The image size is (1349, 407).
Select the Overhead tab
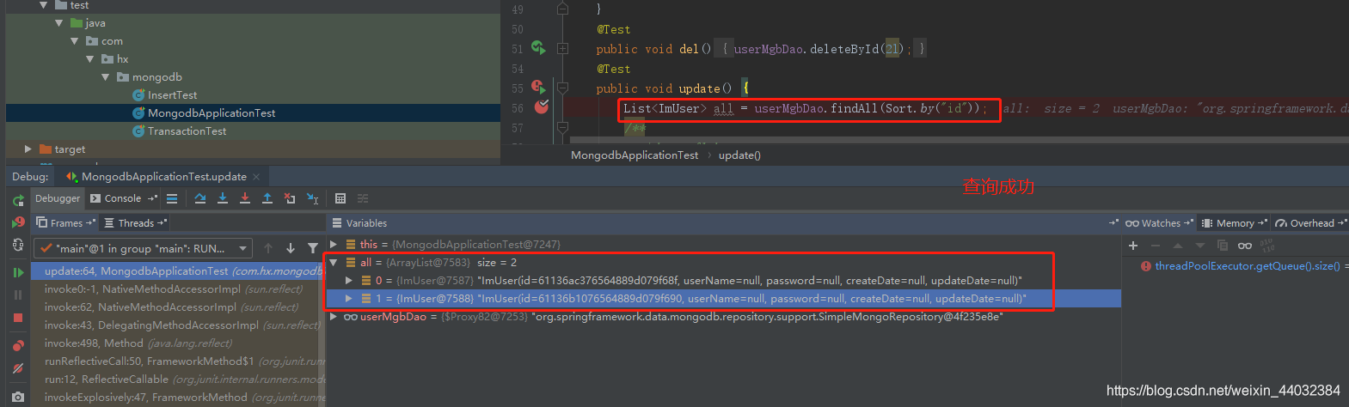coord(1310,223)
